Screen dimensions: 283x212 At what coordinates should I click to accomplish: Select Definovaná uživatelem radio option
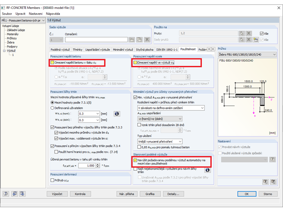[x=53, y=108]
